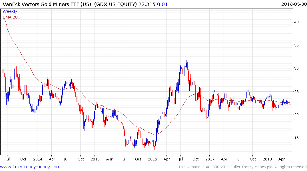Click the '2014' time axis label
Viewport: 307px width, 171px height.
pyautogui.click(x=38, y=159)
